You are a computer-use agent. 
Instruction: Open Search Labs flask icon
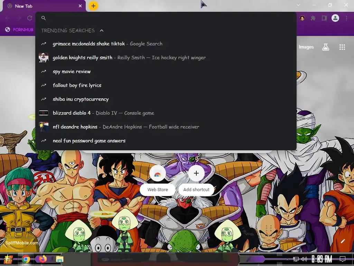(x=326, y=47)
